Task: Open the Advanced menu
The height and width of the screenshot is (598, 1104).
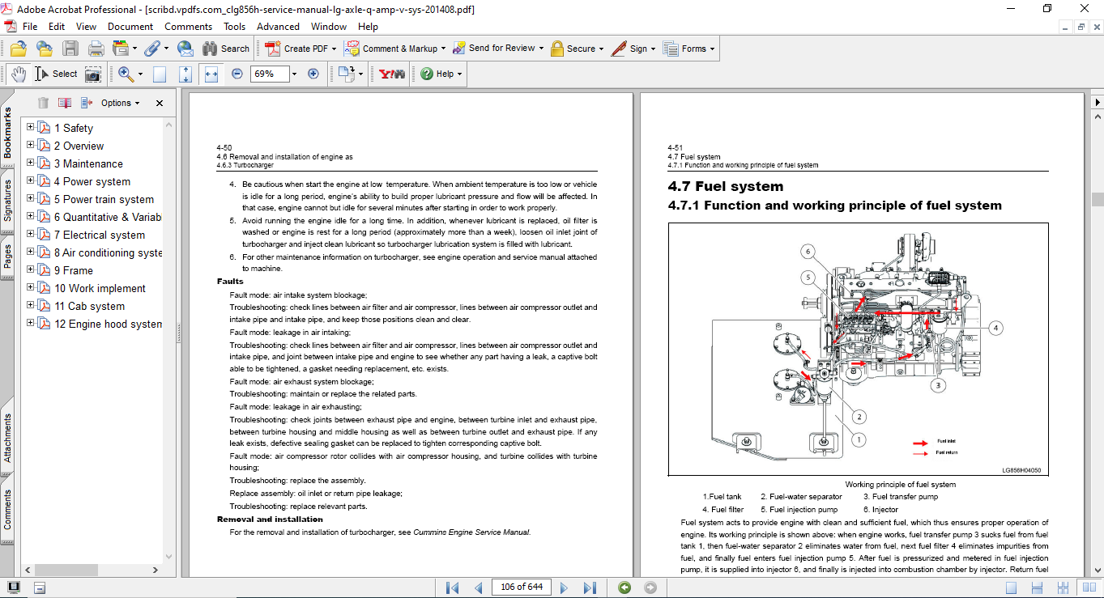Action: 278,27
